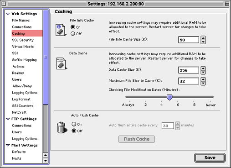Turn File Info Cache On

point(73,27)
